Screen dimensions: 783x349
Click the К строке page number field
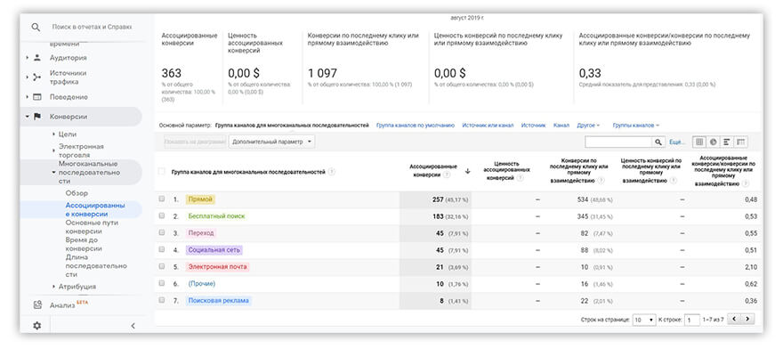pyautogui.click(x=692, y=320)
